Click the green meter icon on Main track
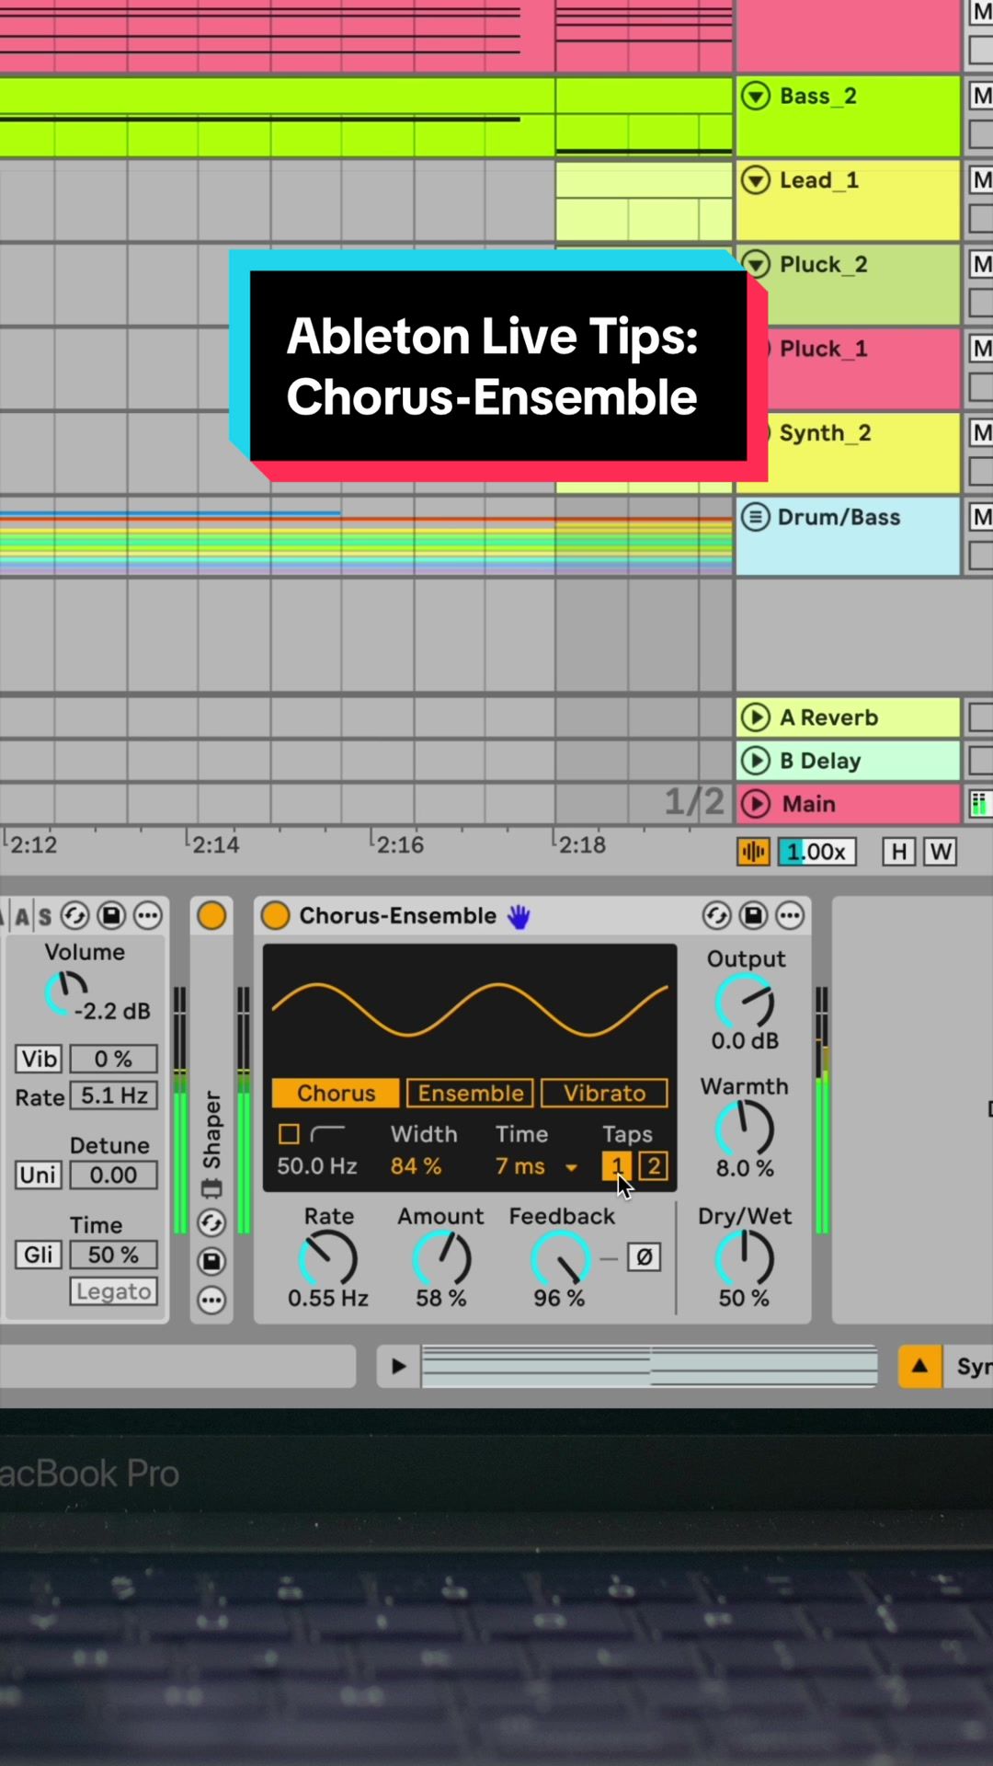Image resolution: width=993 pixels, height=1766 pixels. pos(979,803)
